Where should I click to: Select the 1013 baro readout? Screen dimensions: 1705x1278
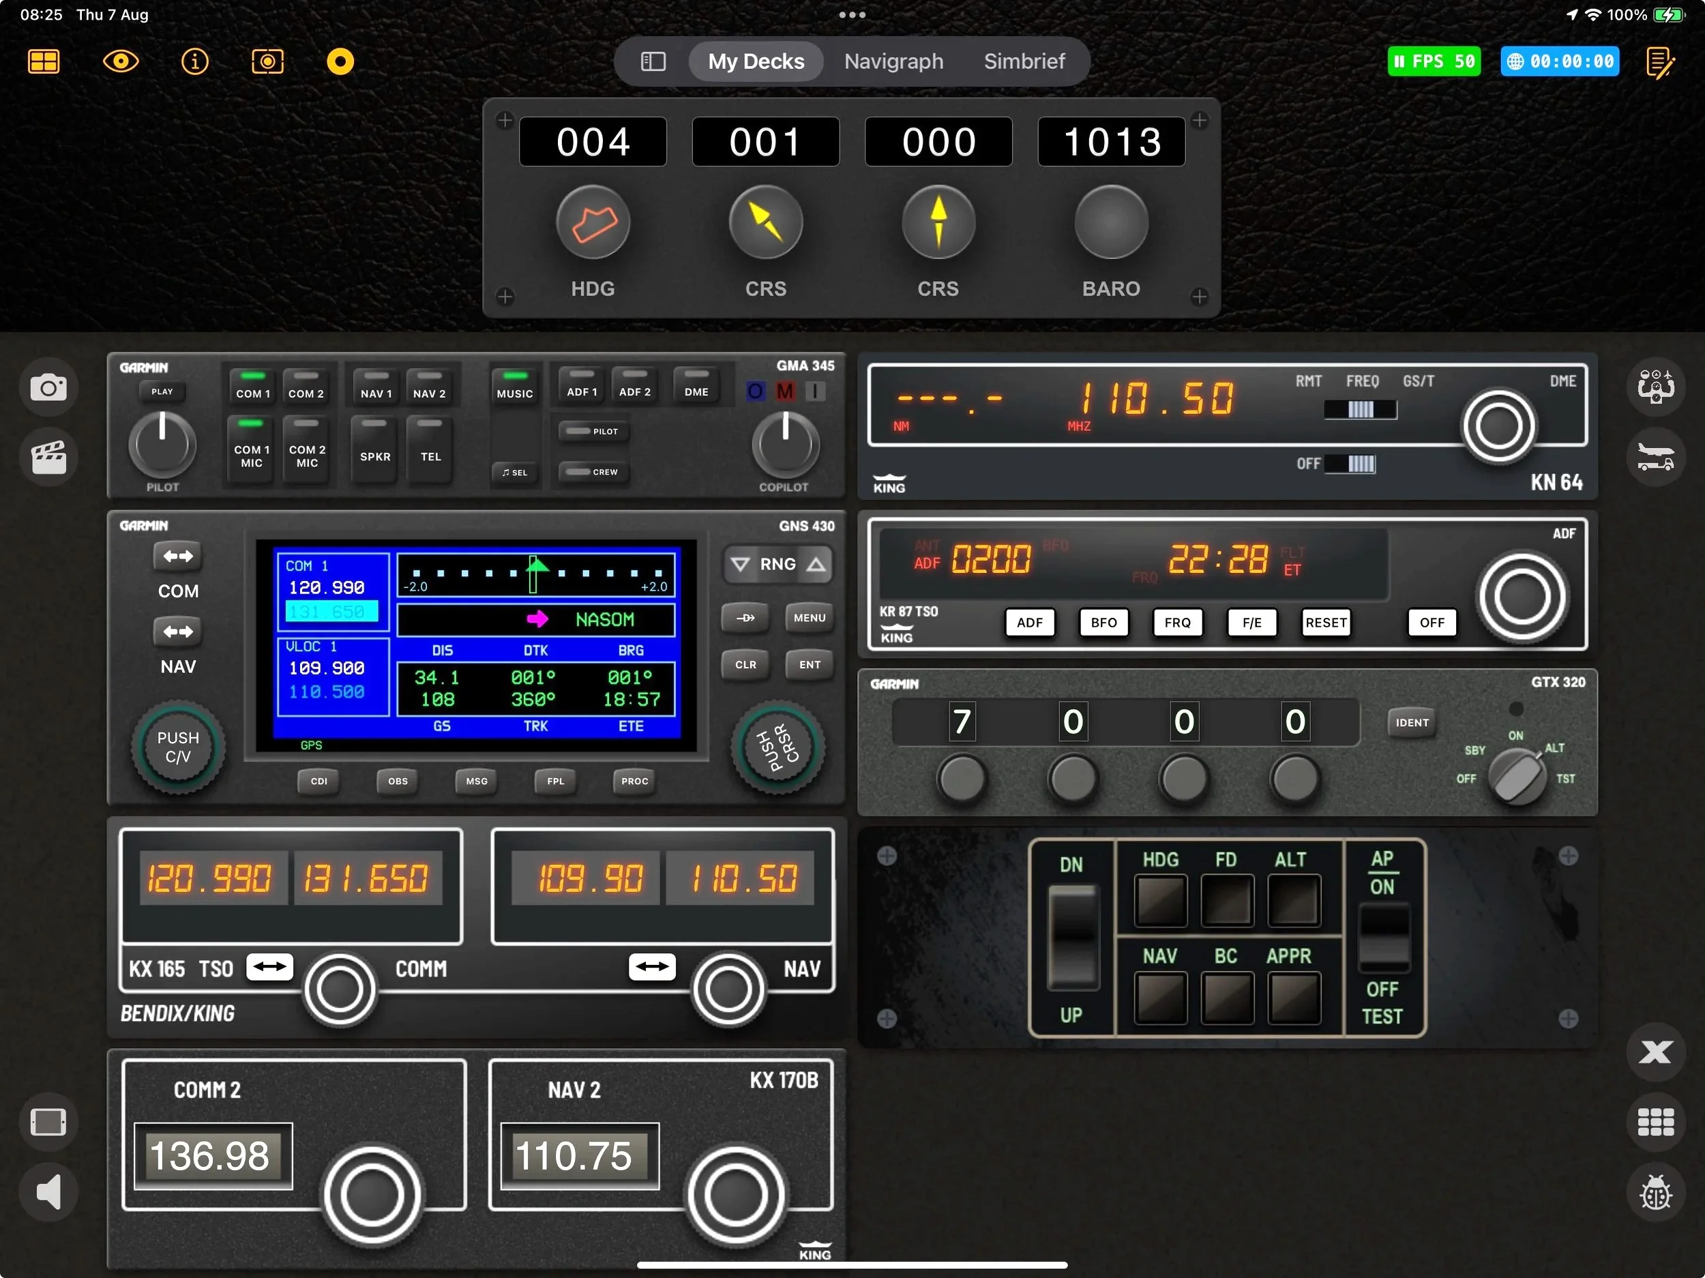pos(1112,142)
